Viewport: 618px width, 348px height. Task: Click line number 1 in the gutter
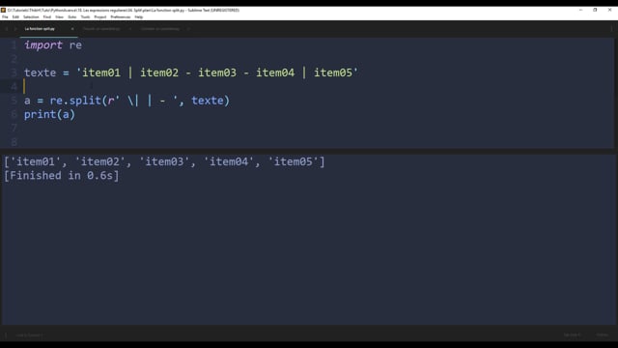click(14, 45)
